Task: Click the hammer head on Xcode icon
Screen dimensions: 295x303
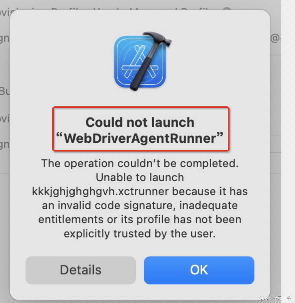Action: coord(158,39)
